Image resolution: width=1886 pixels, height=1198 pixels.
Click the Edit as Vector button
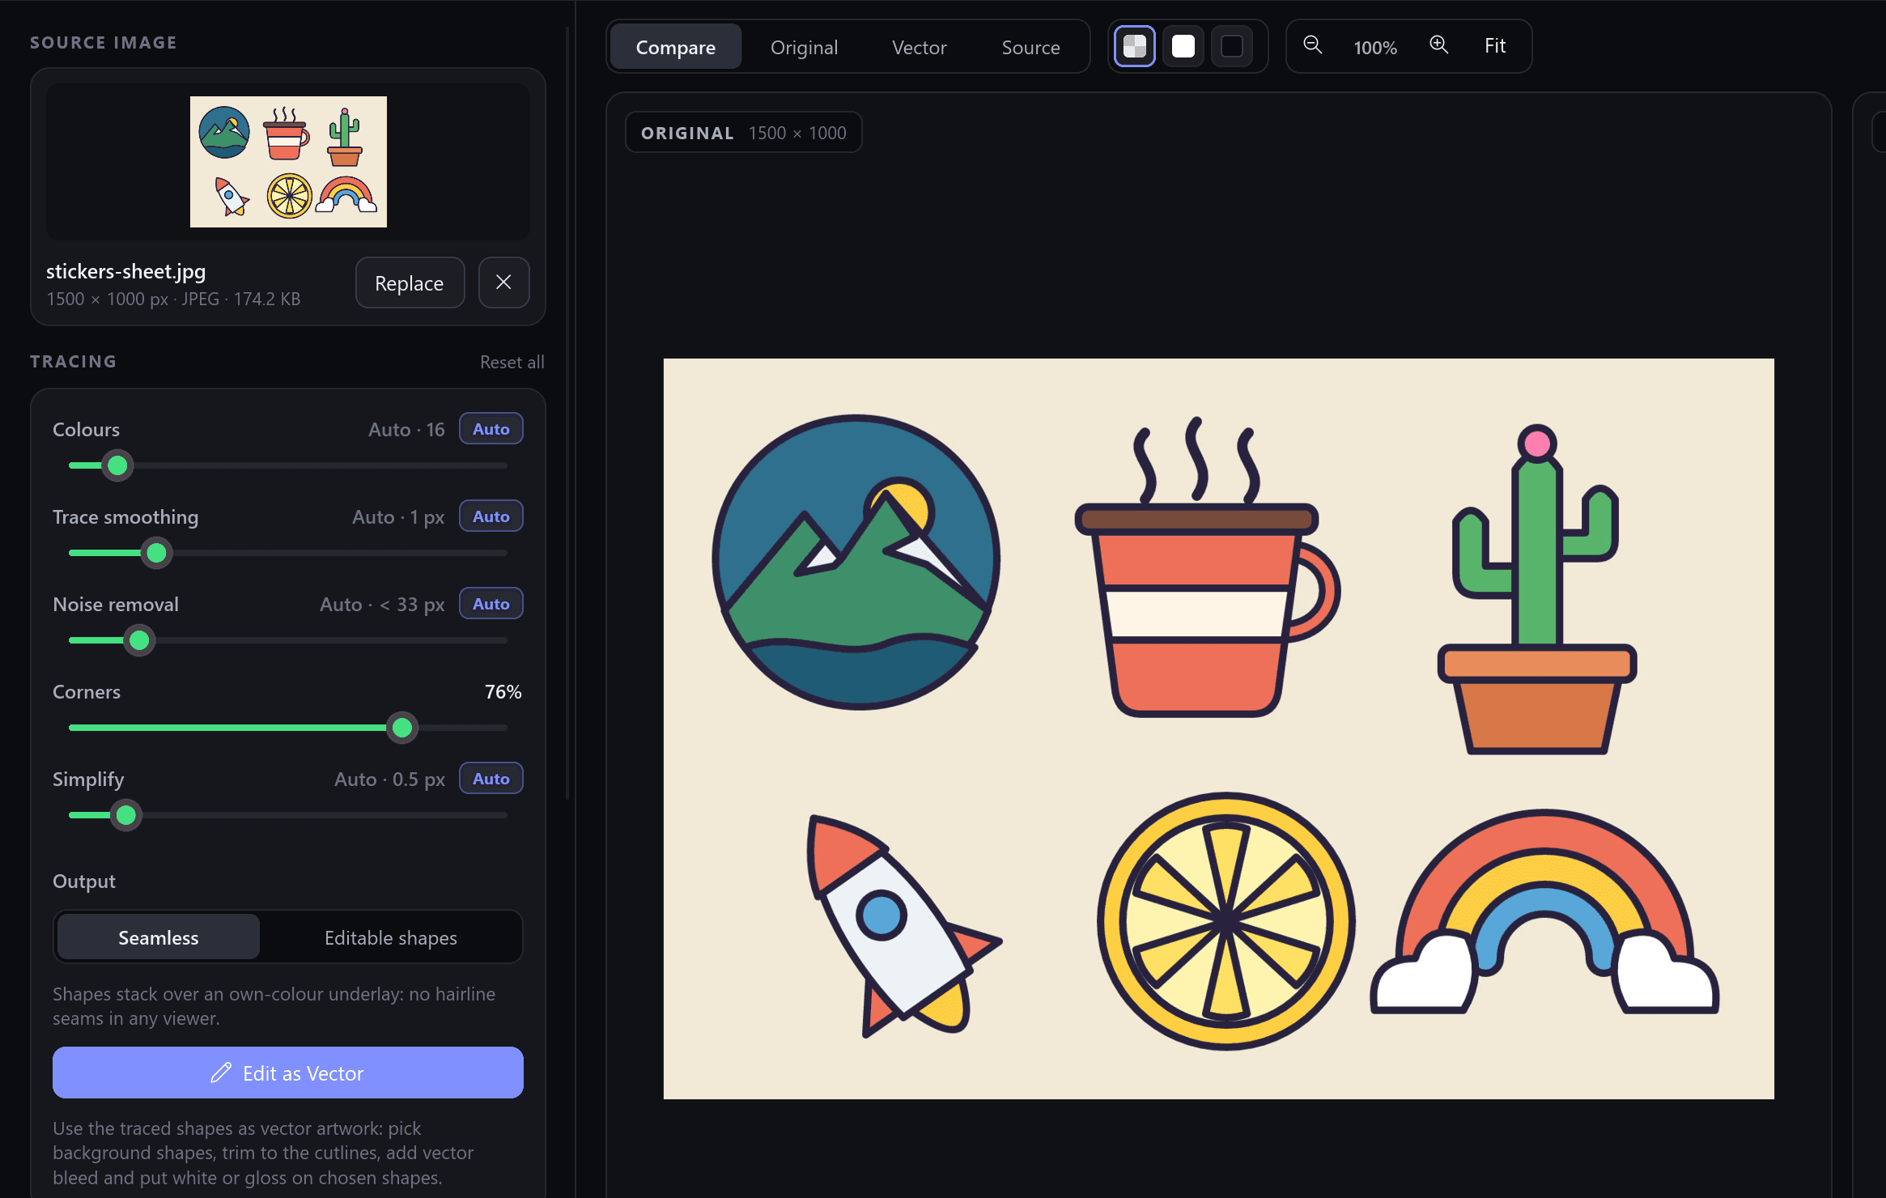point(288,1073)
